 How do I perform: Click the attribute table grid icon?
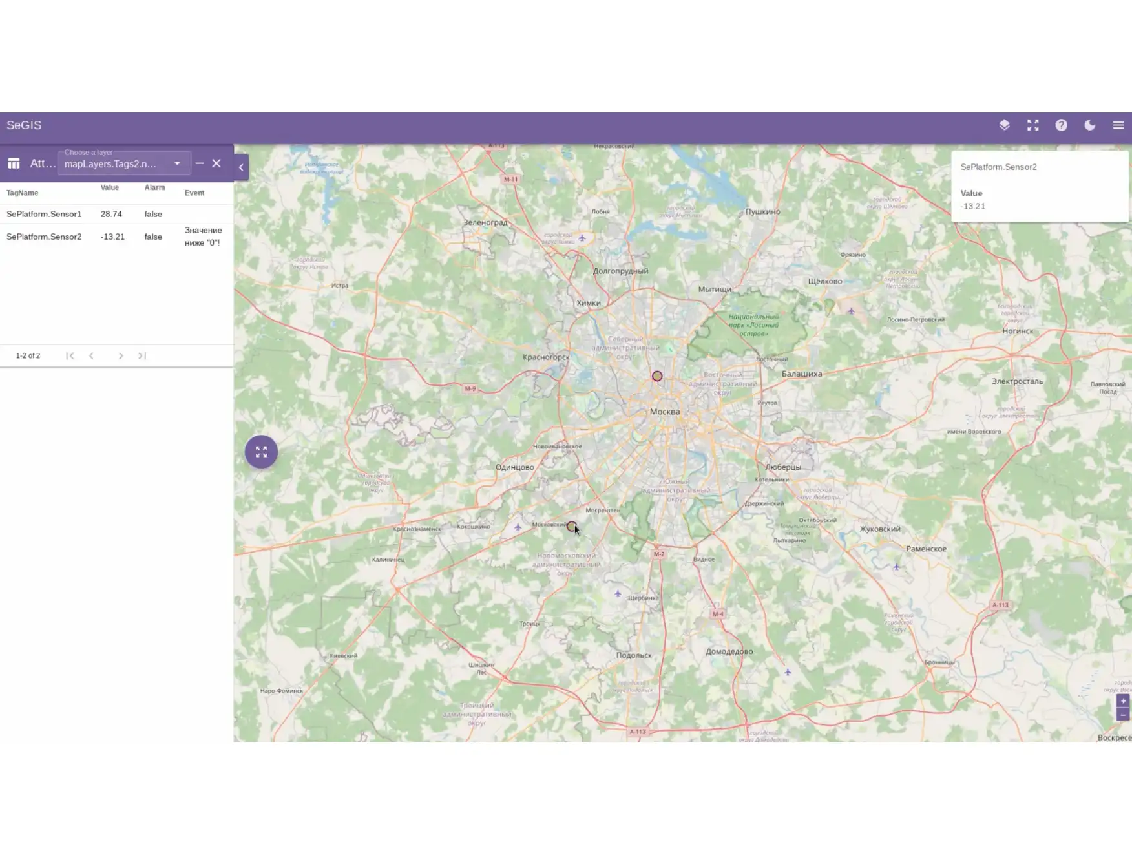click(x=14, y=163)
